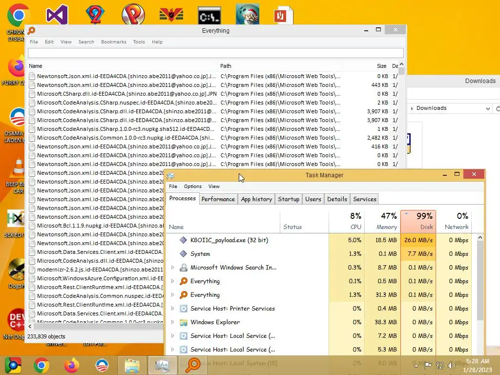Open the Downloads address bar dropdown

pos(488,109)
